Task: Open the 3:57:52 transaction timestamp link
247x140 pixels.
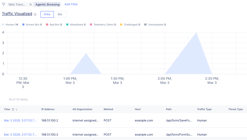Action: coord(20,134)
